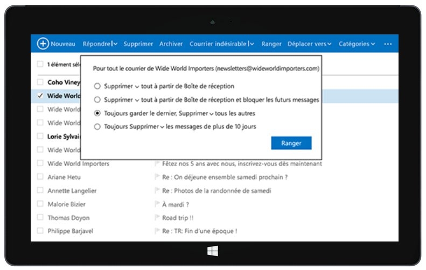Open Supprimer dropdown in '10 jours' option
The height and width of the screenshot is (270, 426).
pos(162,127)
